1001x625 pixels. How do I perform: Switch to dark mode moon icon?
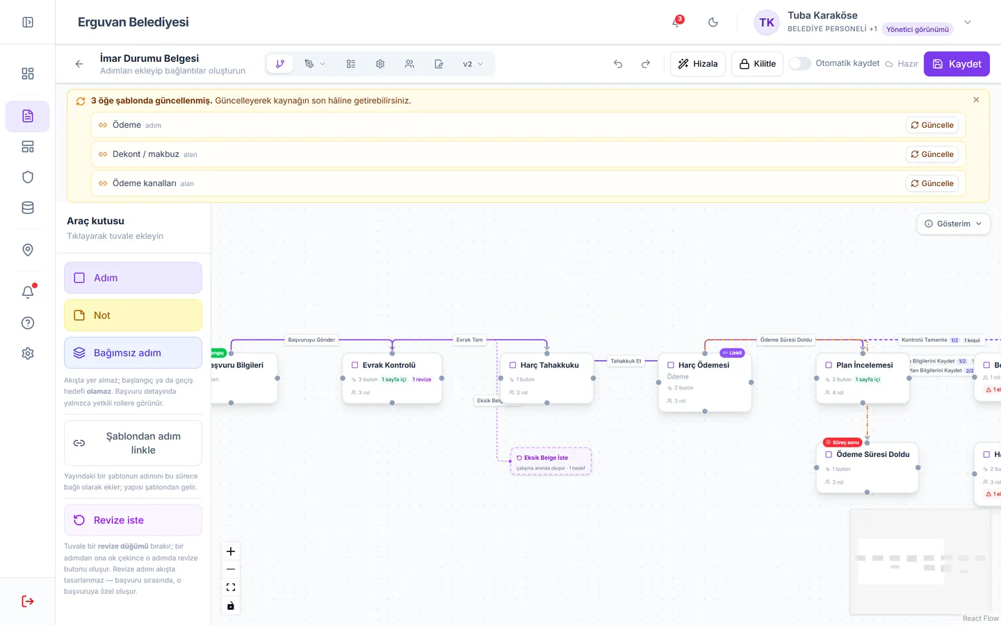click(x=713, y=22)
